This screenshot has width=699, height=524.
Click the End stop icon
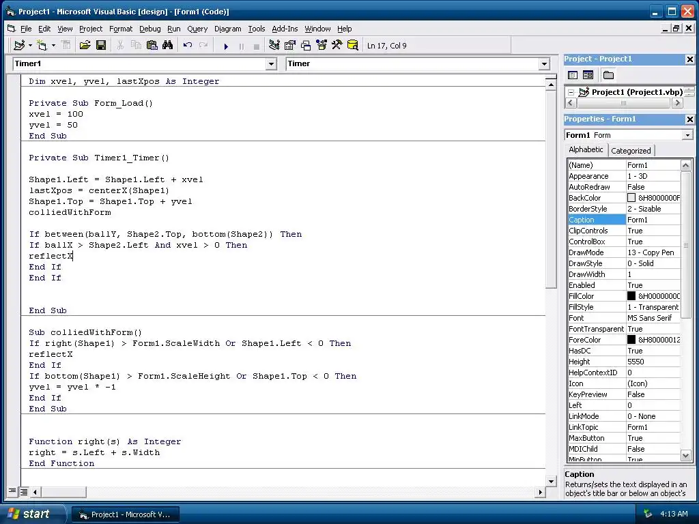coord(257,46)
